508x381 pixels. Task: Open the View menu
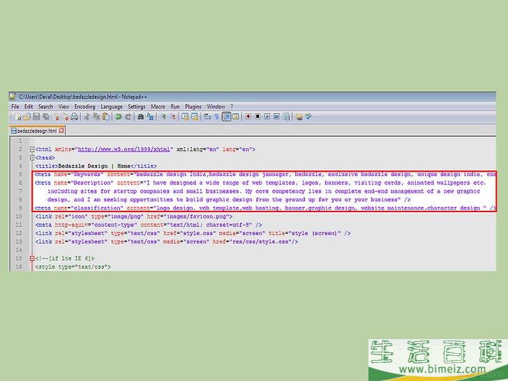point(63,107)
